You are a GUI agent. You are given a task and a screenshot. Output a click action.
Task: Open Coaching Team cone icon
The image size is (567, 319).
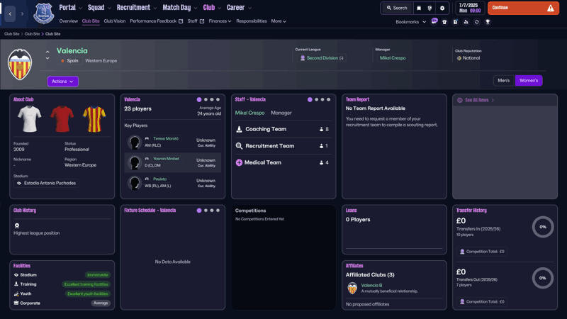pyautogui.click(x=239, y=129)
